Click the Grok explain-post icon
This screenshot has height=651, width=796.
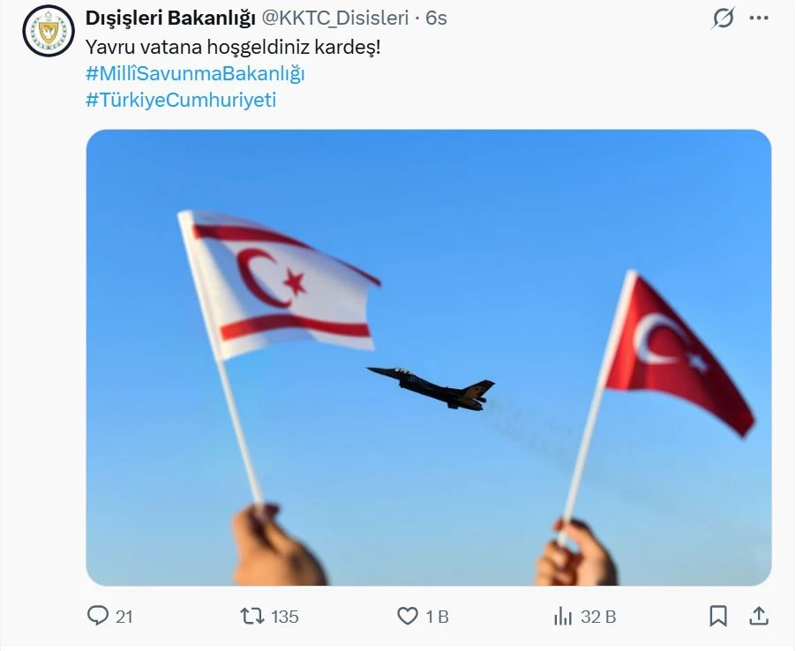[x=723, y=19]
